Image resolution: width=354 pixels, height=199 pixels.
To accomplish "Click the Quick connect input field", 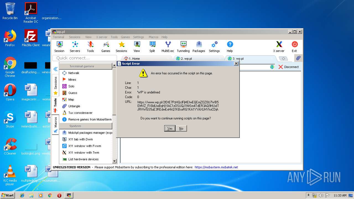I will tap(85, 58).
